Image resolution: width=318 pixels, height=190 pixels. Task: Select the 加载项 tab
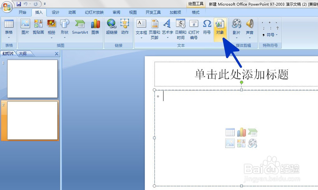click(x=176, y=12)
